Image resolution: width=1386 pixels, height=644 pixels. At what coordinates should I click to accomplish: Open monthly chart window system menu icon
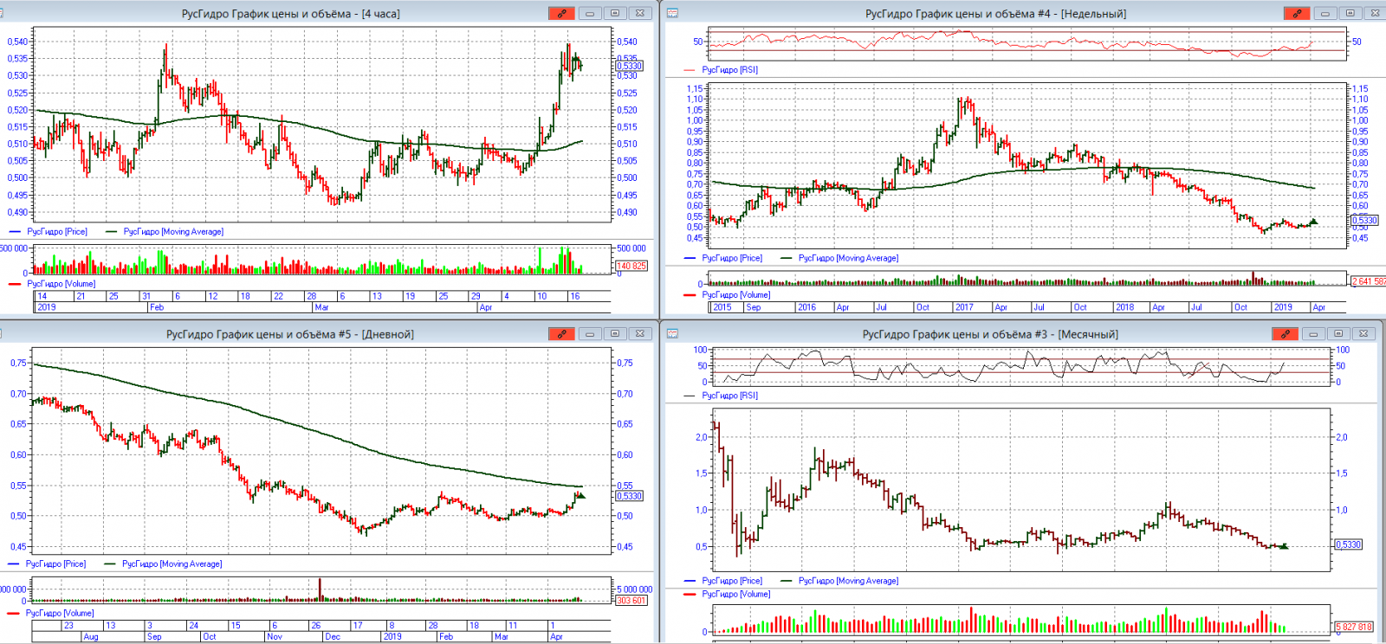click(x=672, y=333)
